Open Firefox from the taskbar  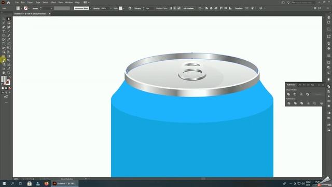(46, 183)
